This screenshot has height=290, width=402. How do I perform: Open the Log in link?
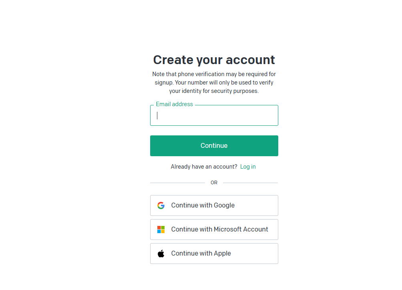coord(248,167)
